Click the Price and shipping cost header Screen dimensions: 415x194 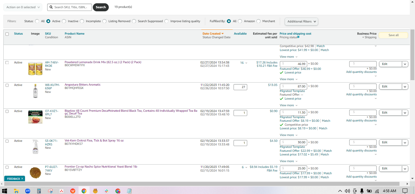pyautogui.click(x=295, y=34)
